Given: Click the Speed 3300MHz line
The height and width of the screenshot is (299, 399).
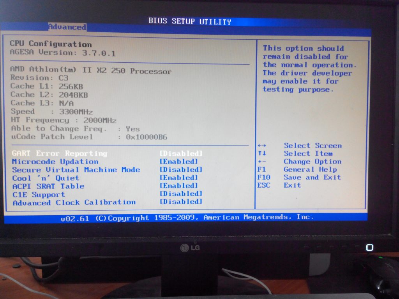Looking at the screenshot, I should point(52,112).
